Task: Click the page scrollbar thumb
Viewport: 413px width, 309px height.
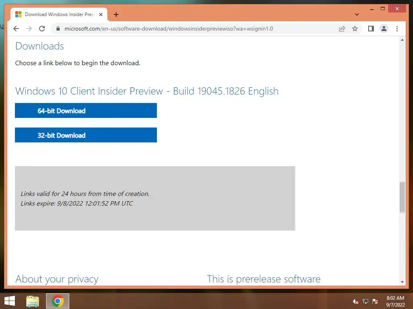Action: tap(402, 197)
